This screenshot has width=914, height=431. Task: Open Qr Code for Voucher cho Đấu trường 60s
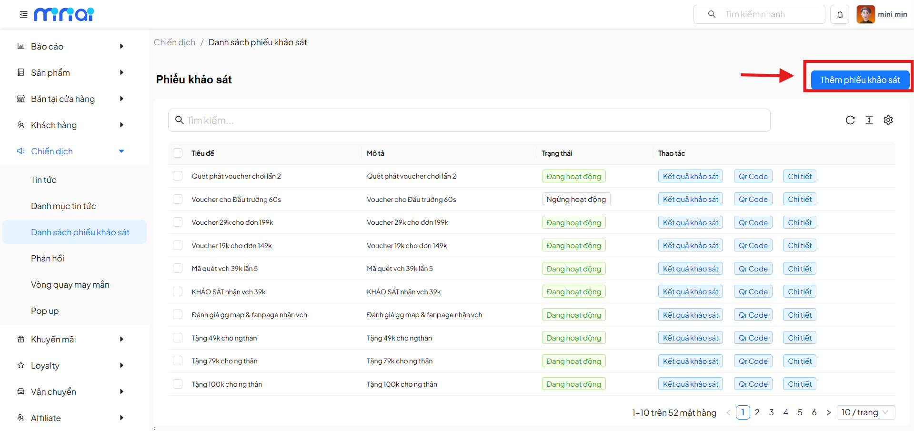point(753,200)
